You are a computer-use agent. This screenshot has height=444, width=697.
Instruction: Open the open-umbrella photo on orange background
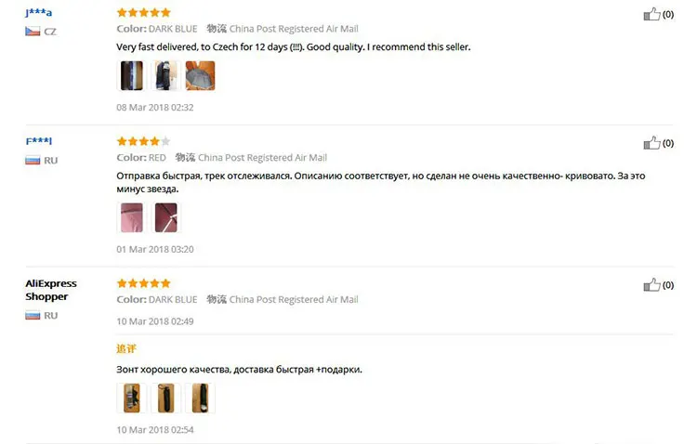tap(200, 75)
